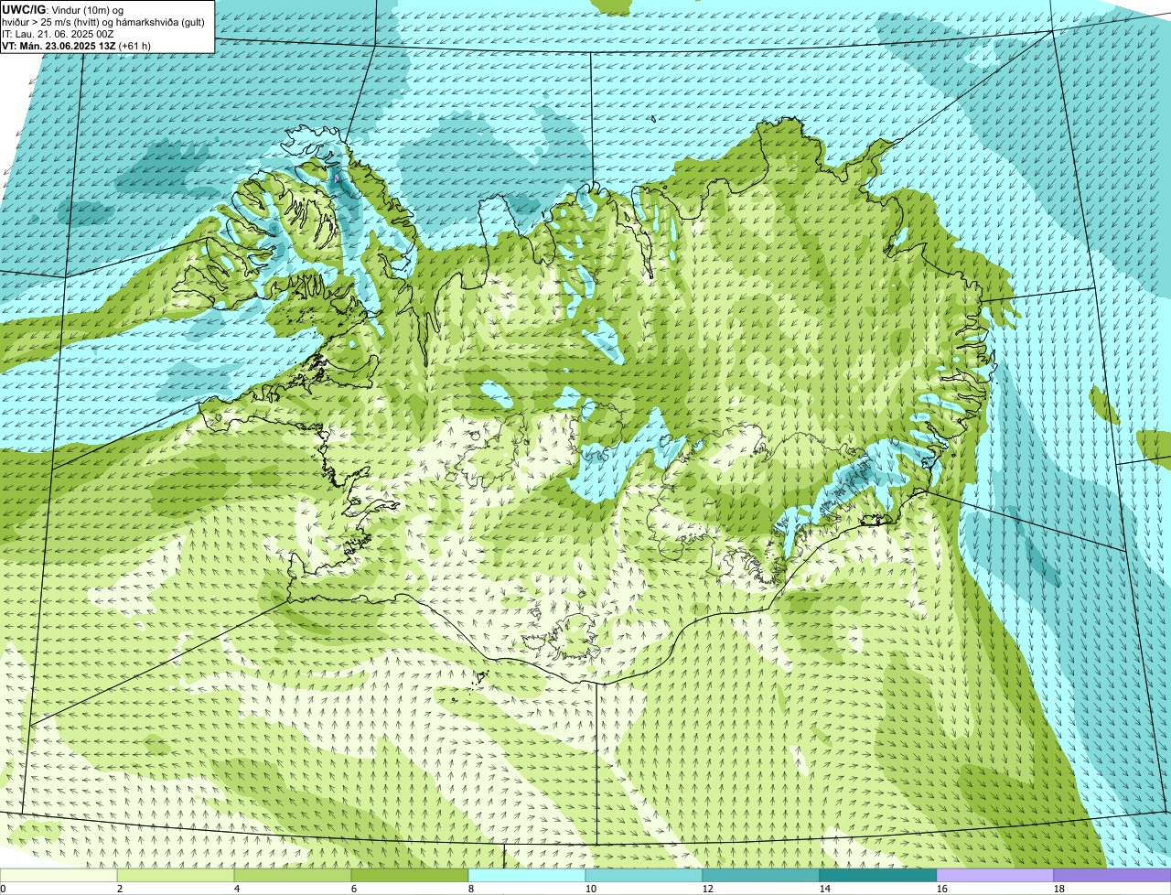
Task: Click the "10" tick label on the color scale
Action: pyautogui.click(x=591, y=889)
